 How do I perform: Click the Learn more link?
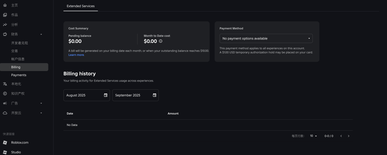pos(76,55)
